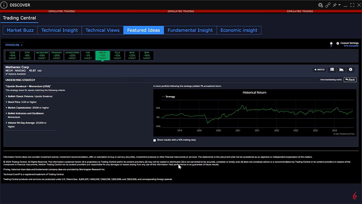Click the info icon beside DISCOVER title

pos(4,5)
